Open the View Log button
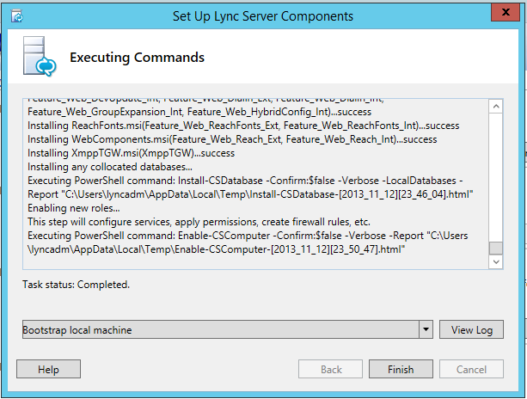The height and width of the screenshot is (399, 527). click(x=471, y=329)
